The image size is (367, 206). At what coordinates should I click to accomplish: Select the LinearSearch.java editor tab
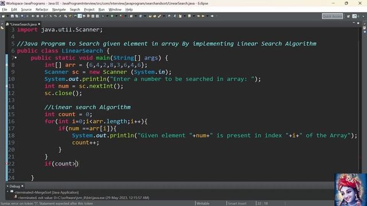[23, 24]
